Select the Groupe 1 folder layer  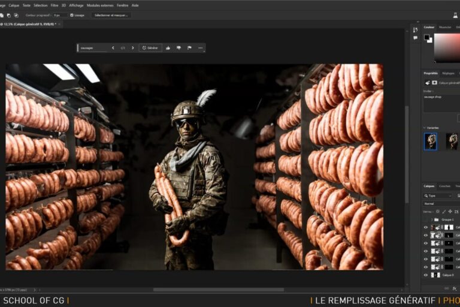[437, 219]
